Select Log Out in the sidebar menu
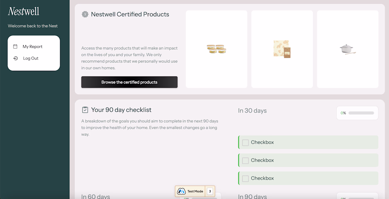 coord(31,58)
